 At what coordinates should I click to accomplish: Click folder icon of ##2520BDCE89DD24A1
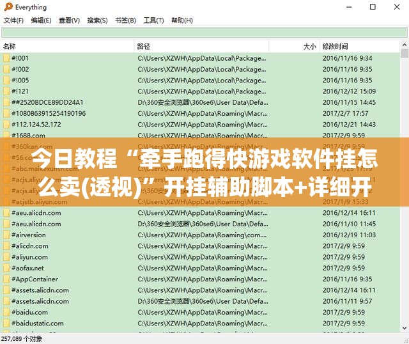(x=6, y=102)
